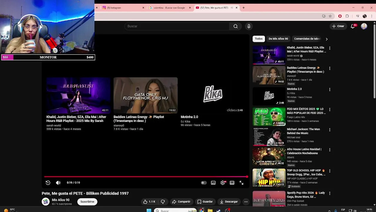Bookmark this page with the star icon
Image resolution: width=376 pixels, height=212 pixels.
tap(330, 16)
